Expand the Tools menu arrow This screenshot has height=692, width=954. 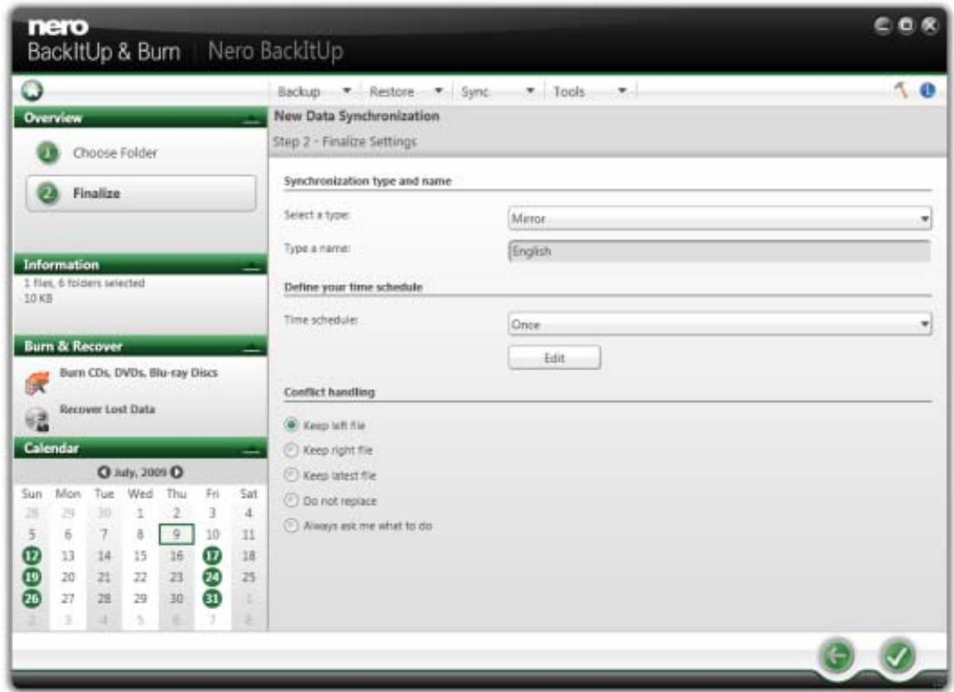(622, 91)
